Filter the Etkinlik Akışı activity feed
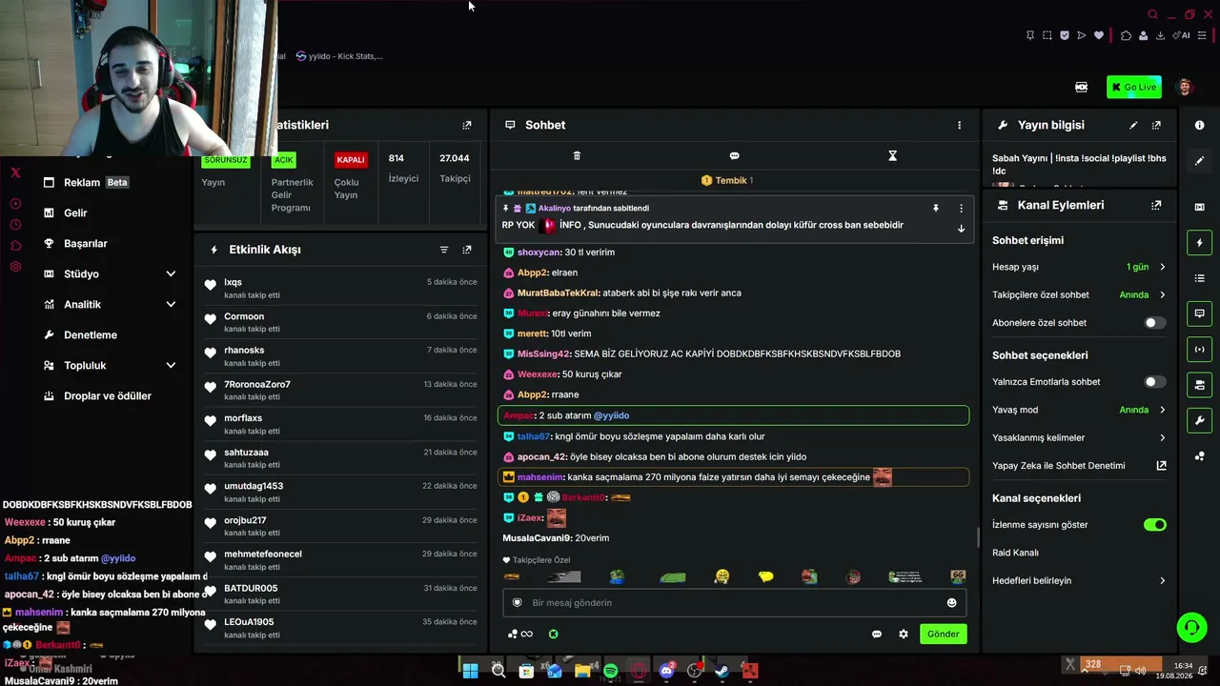This screenshot has width=1220, height=686. 443,250
